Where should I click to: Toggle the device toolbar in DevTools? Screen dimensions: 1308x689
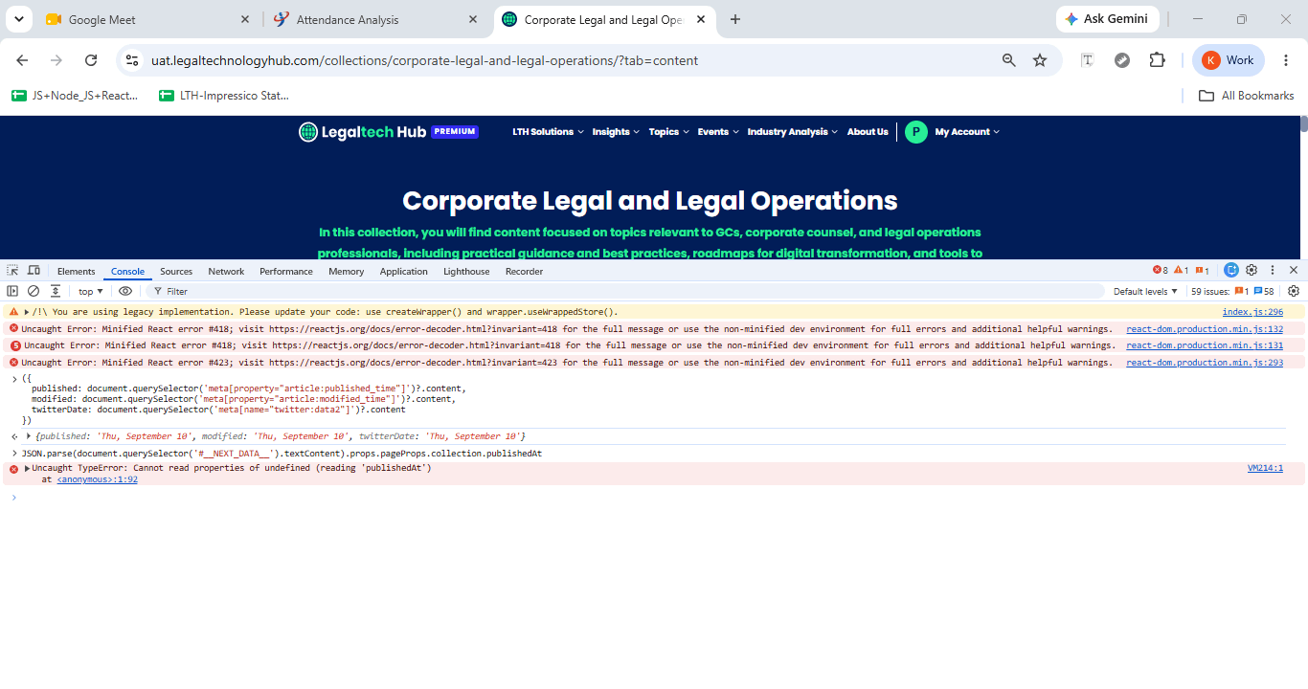point(34,271)
